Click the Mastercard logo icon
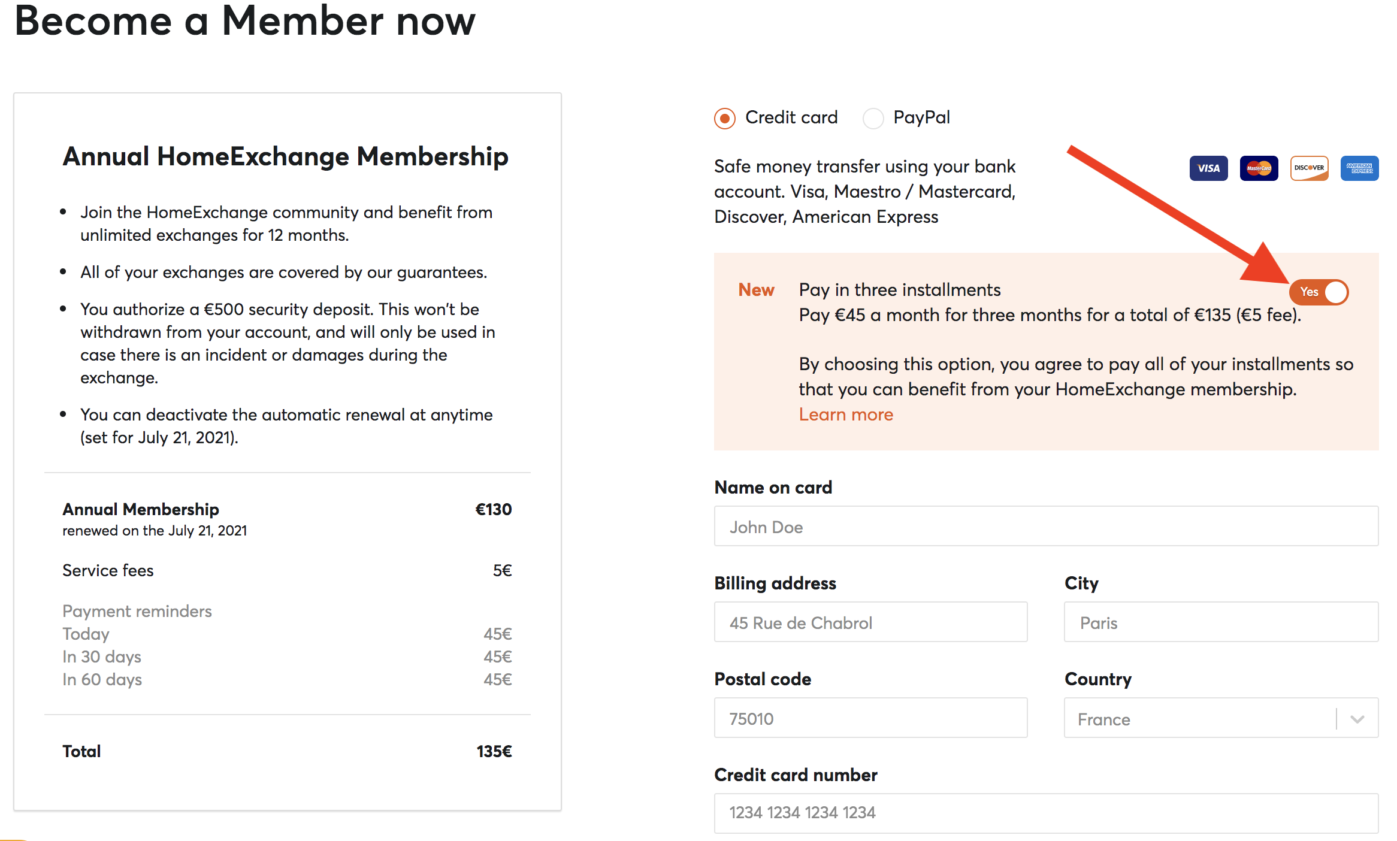This screenshot has height=841, width=1397. (1259, 168)
